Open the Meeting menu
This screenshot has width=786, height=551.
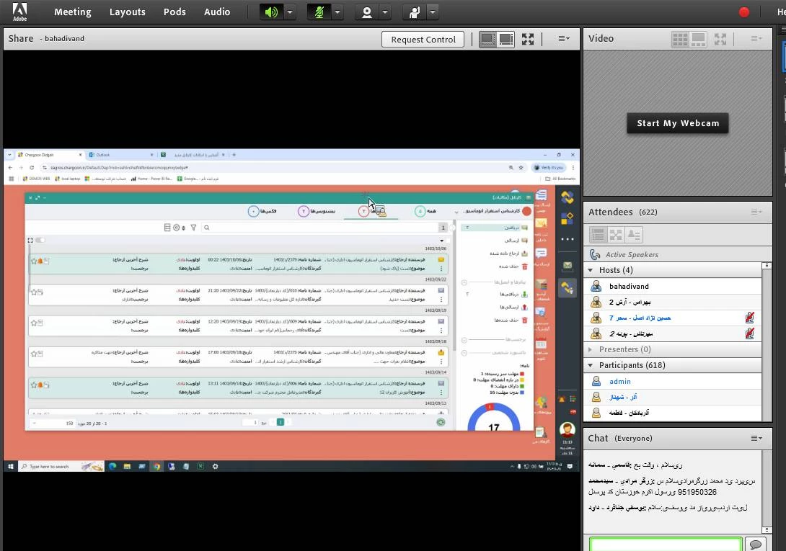coord(72,12)
